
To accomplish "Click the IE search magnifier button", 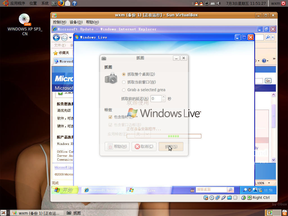I will point(268,37).
